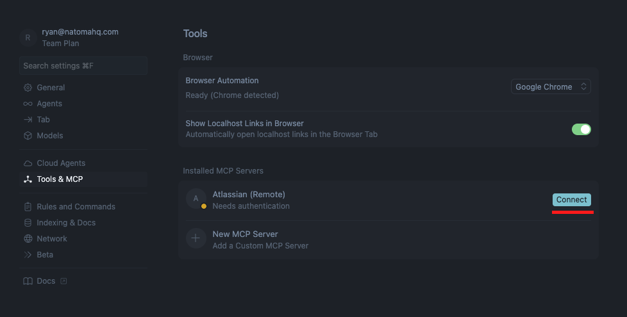Viewport: 627px width, 317px height.
Task: Click the Cloud Agents cloud icon
Action: coord(28,163)
